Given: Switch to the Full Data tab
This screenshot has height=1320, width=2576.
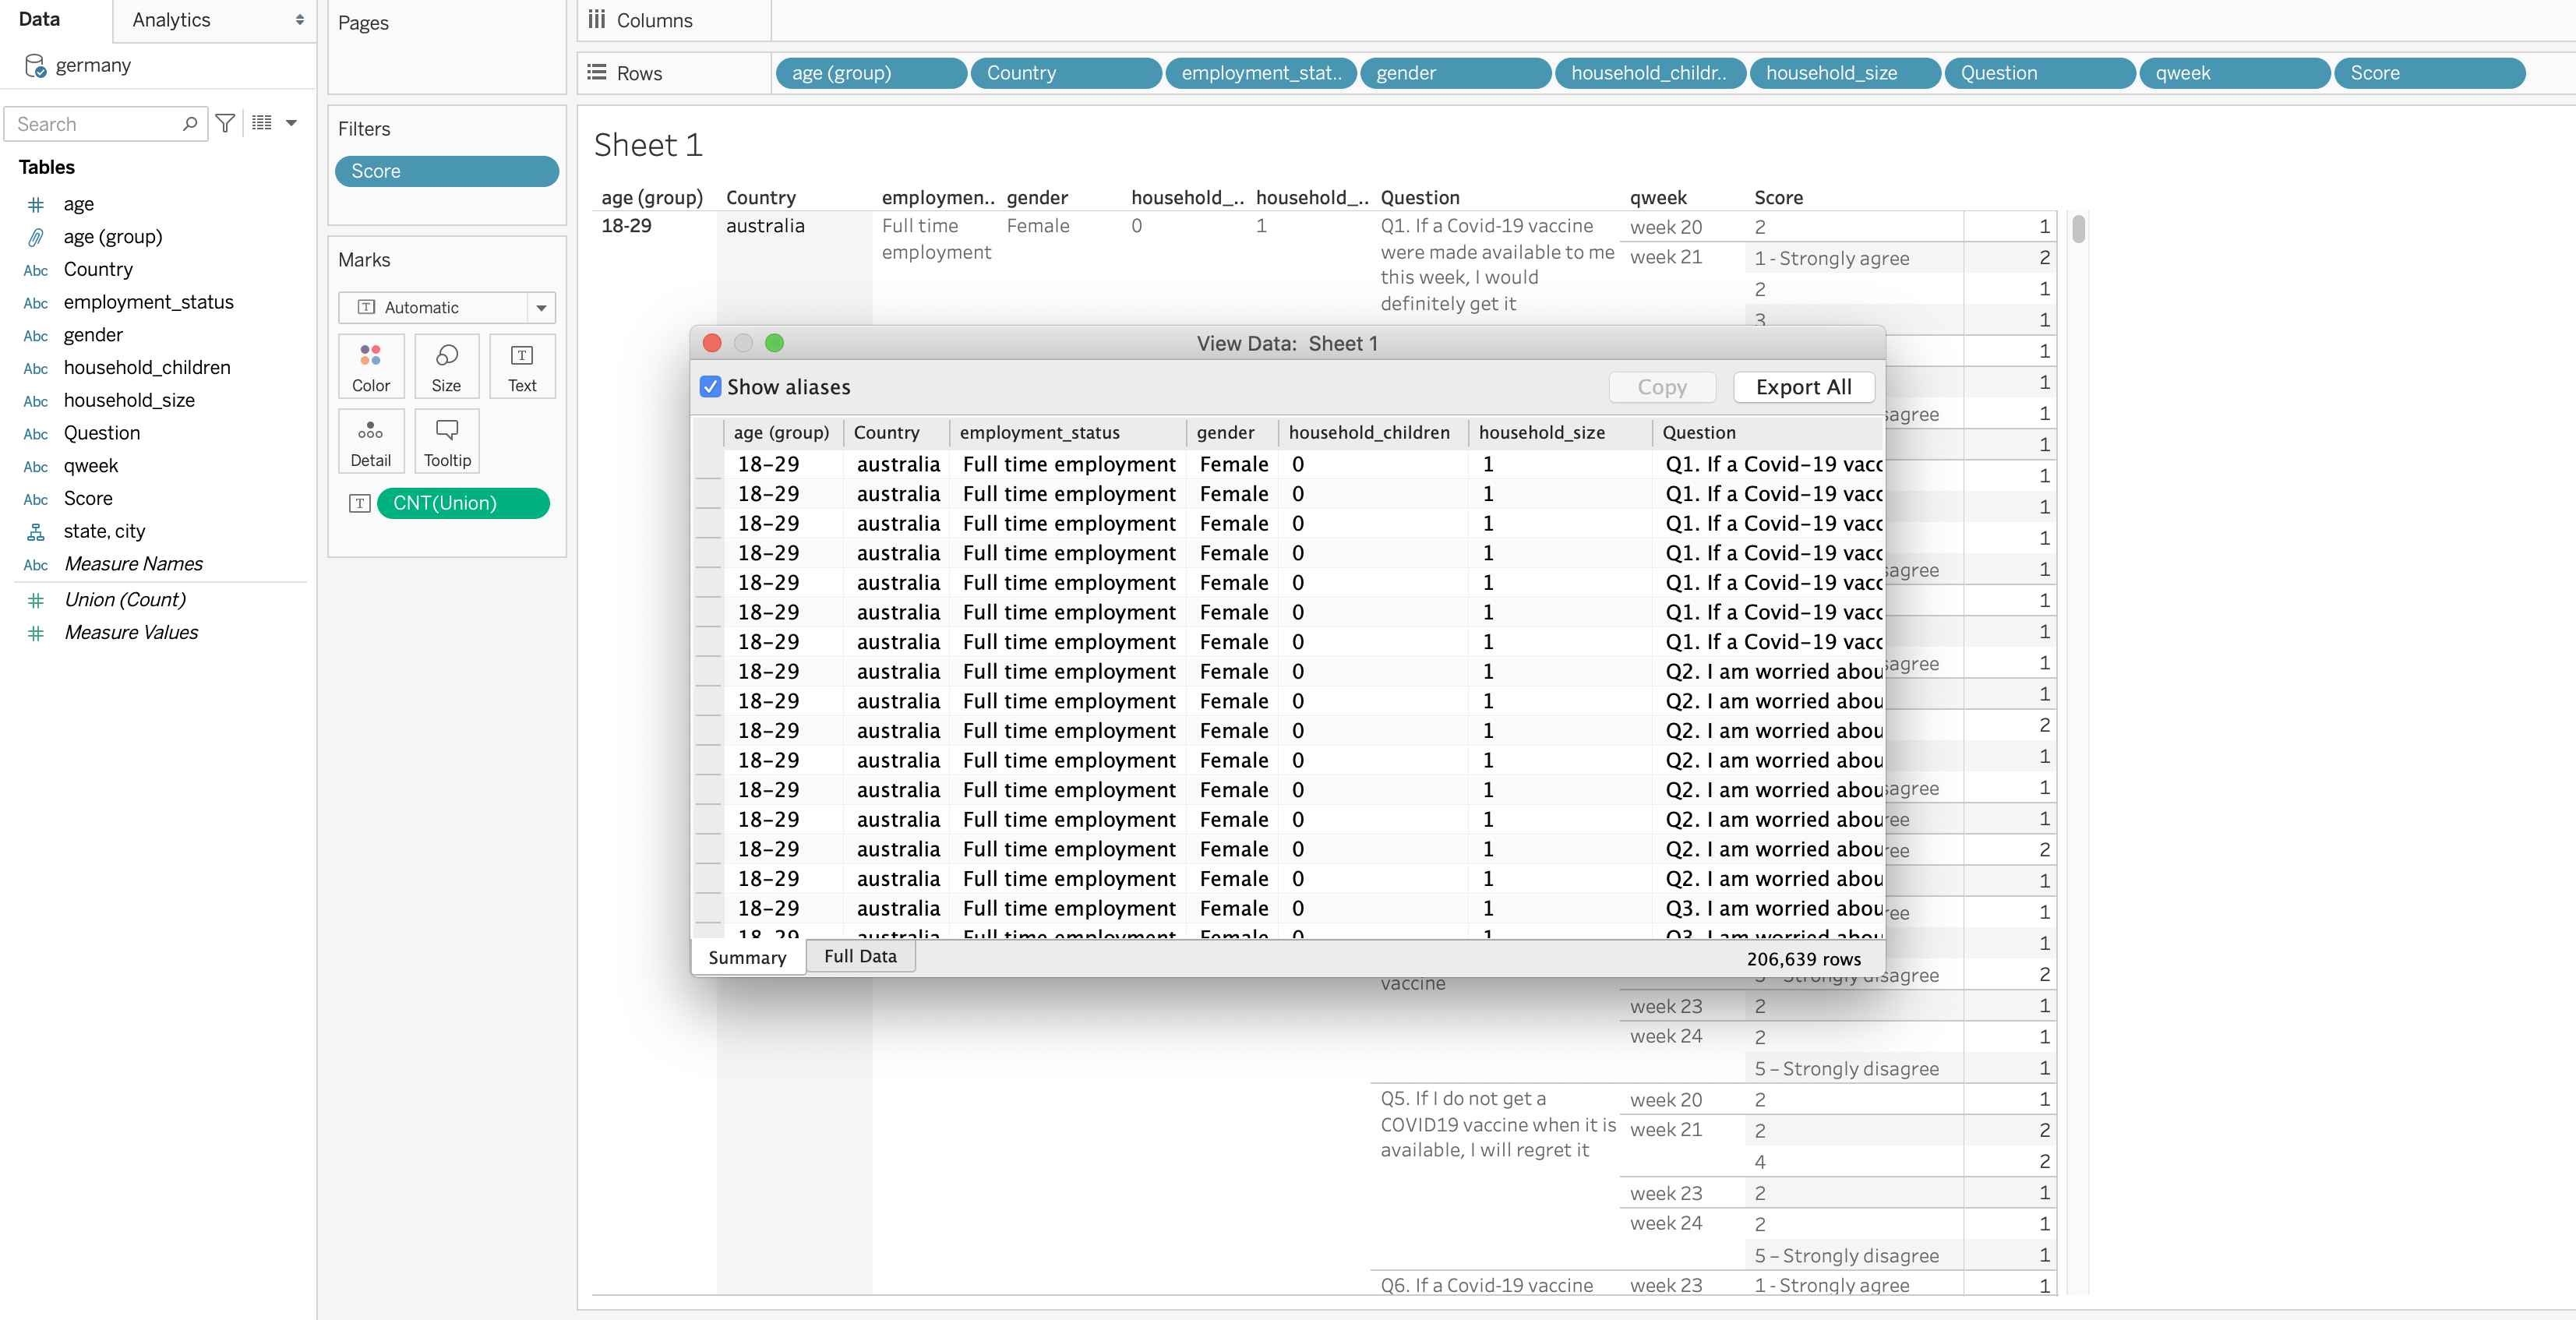Looking at the screenshot, I should pos(860,956).
